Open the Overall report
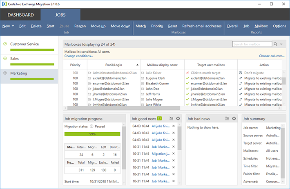This screenshot has height=189, width=290. click(232, 26)
